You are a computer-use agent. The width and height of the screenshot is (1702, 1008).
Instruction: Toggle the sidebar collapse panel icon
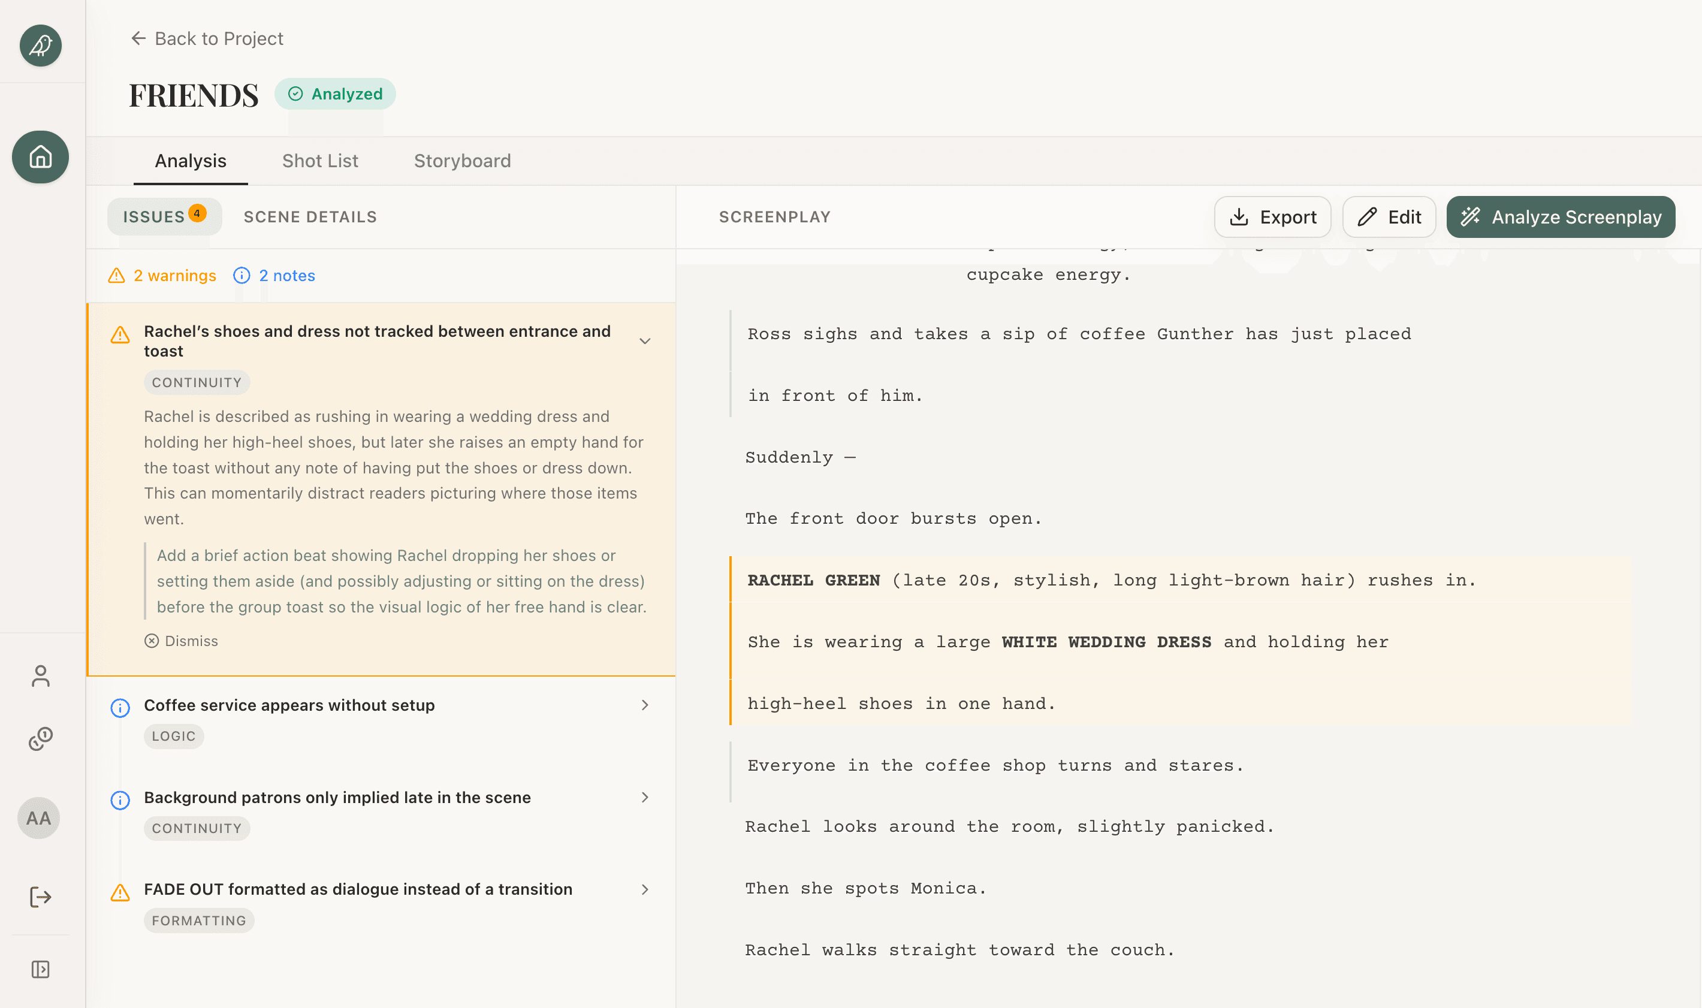point(40,969)
